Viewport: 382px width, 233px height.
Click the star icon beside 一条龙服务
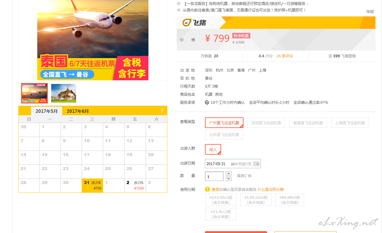[x=179, y=3]
